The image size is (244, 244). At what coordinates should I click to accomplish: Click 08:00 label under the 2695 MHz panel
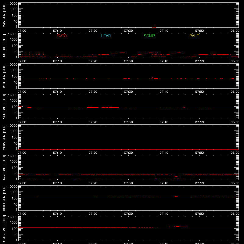(235, 153)
